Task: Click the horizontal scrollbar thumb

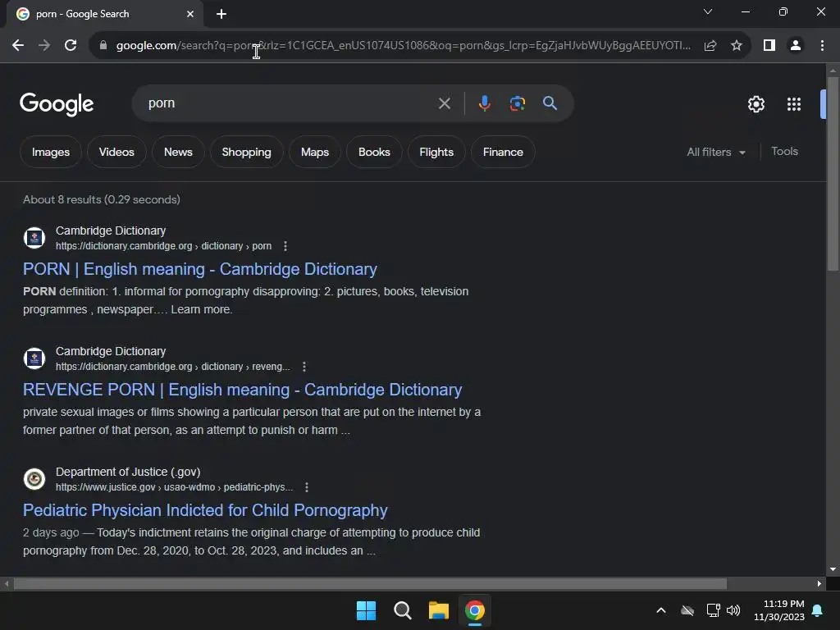Action: [x=370, y=583]
